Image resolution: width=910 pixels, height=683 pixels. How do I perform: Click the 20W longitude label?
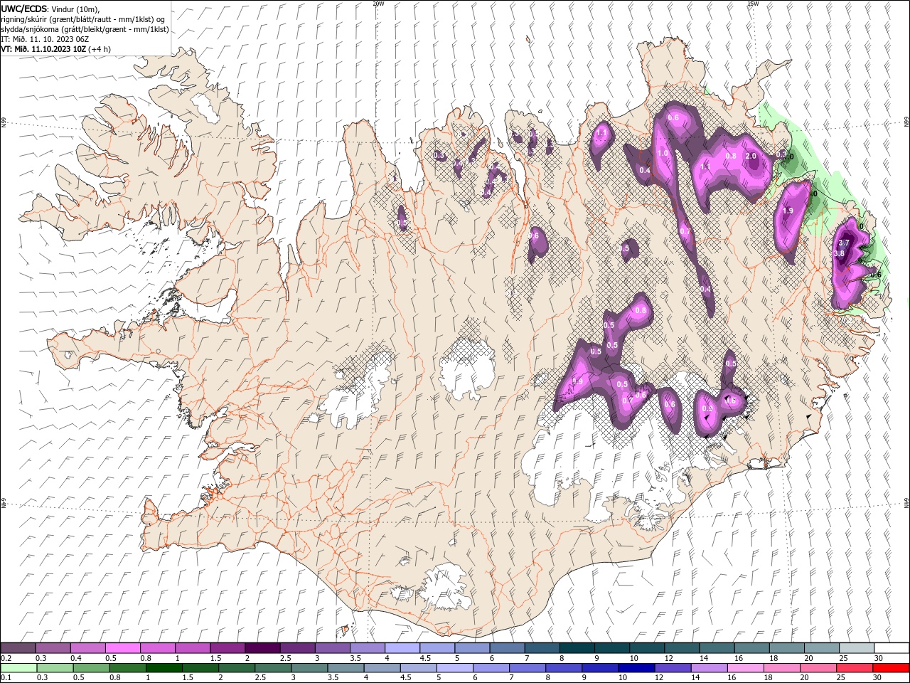pos(379,4)
